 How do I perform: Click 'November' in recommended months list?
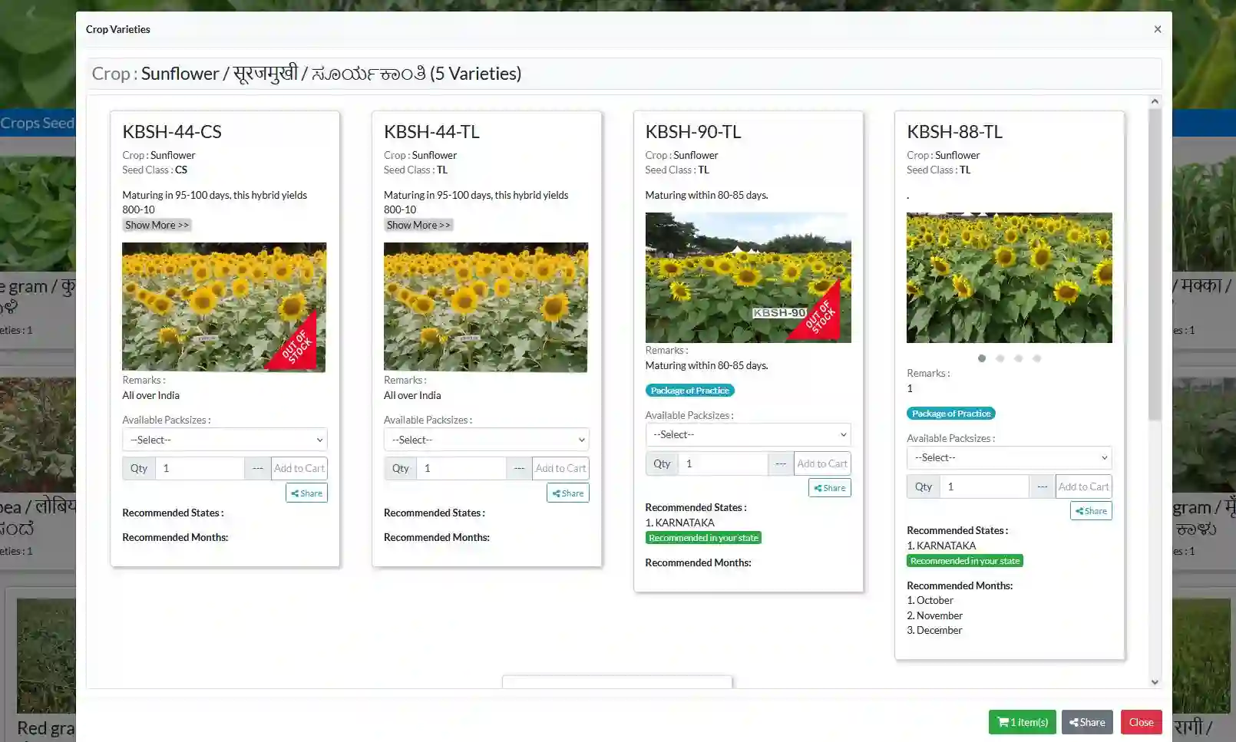pyautogui.click(x=939, y=615)
